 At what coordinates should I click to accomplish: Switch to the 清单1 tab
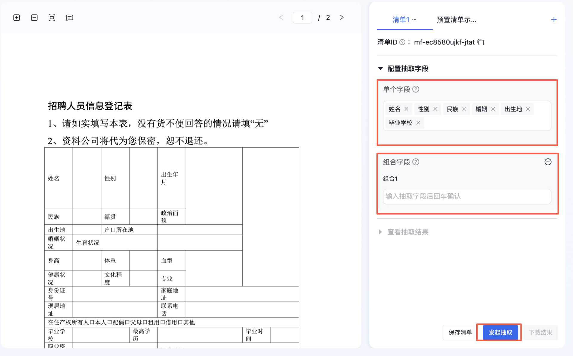coord(401,20)
